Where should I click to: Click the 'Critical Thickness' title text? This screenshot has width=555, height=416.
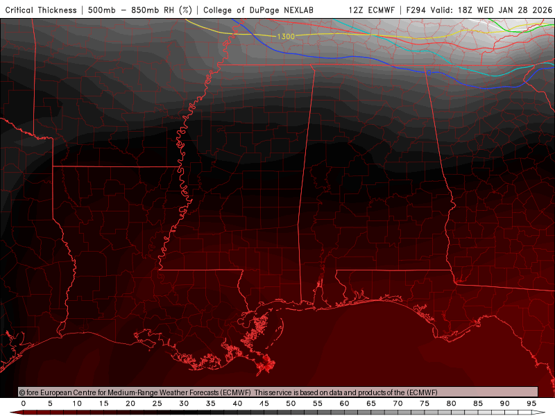coord(41,10)
